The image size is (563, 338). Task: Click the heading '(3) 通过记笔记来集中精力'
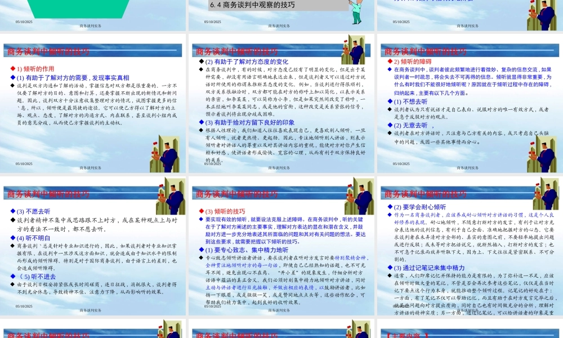click(430, 268)
